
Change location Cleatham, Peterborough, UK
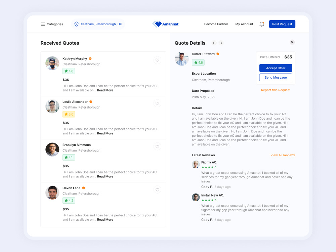pyautogui.click(x=98, y=24)
